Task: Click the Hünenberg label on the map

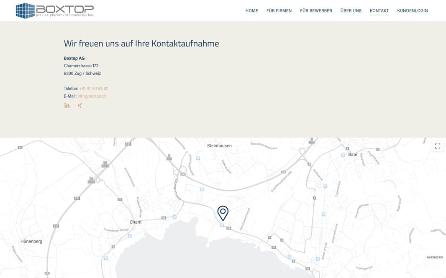Action: (31, 241)
